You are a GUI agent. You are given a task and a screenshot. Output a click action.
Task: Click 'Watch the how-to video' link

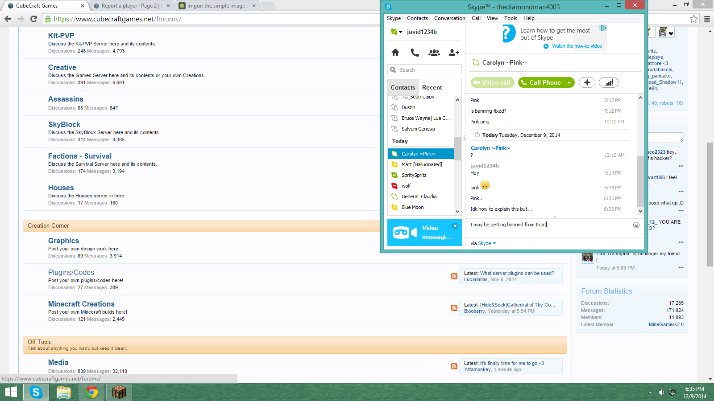[577, 46]
